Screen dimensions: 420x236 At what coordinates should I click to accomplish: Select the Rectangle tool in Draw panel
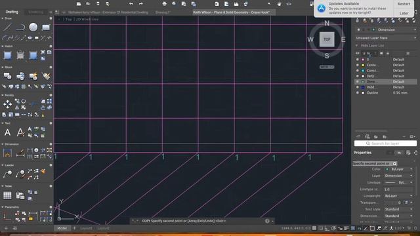(46, 27)
